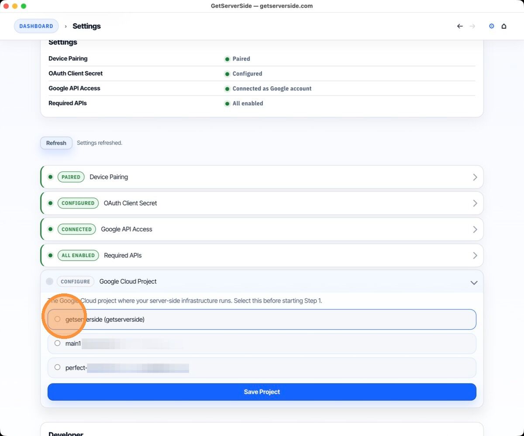The height and width of the screenshot is (436, 524).
Task: Click the PAIRED status badge
Action: click(x=71, y=177)
